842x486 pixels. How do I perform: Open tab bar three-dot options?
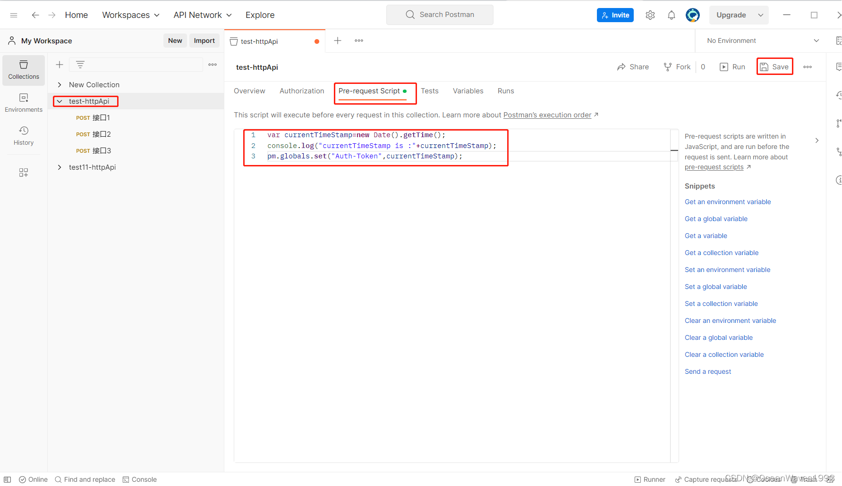[359, 41]
